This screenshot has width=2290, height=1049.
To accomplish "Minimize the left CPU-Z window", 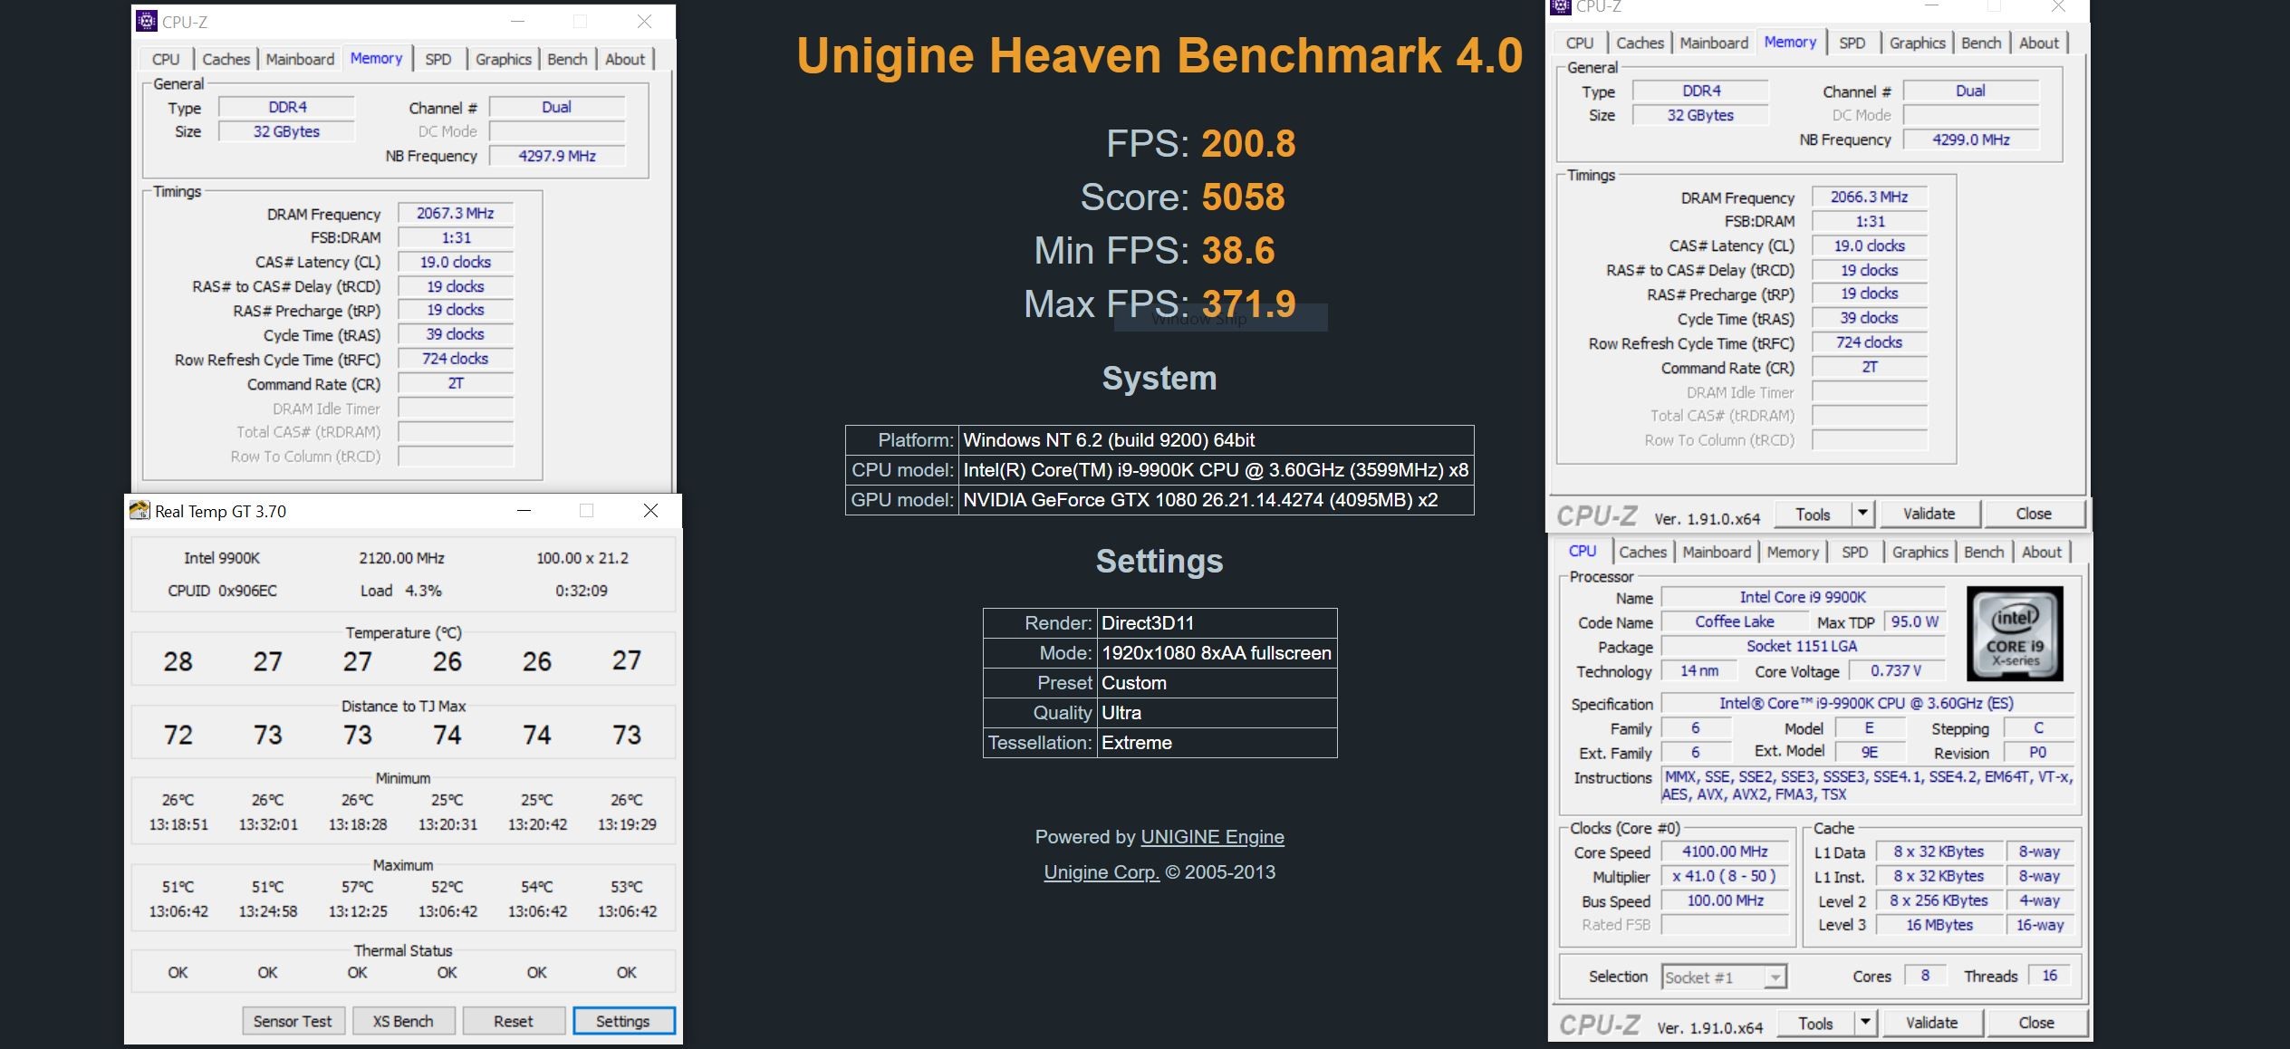I will 517,22.
